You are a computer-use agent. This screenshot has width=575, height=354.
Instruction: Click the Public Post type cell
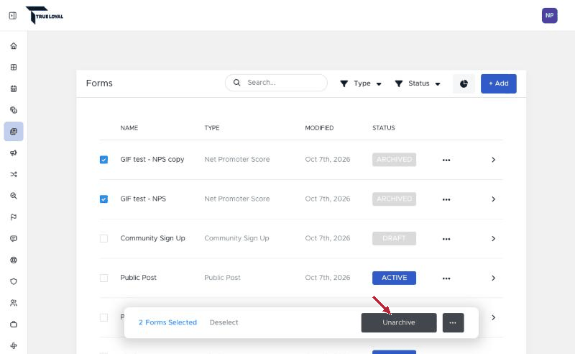tap(222, 278)
